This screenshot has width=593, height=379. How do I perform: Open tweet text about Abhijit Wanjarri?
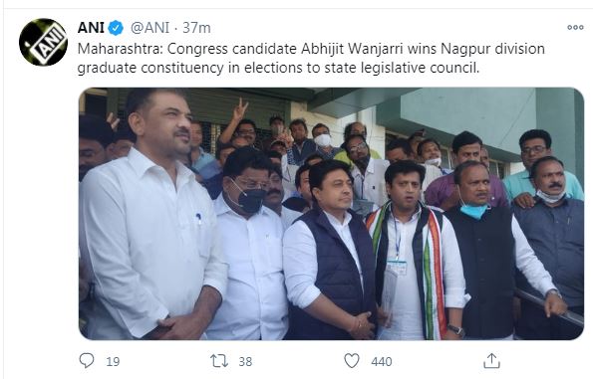(x=311, y=49)
